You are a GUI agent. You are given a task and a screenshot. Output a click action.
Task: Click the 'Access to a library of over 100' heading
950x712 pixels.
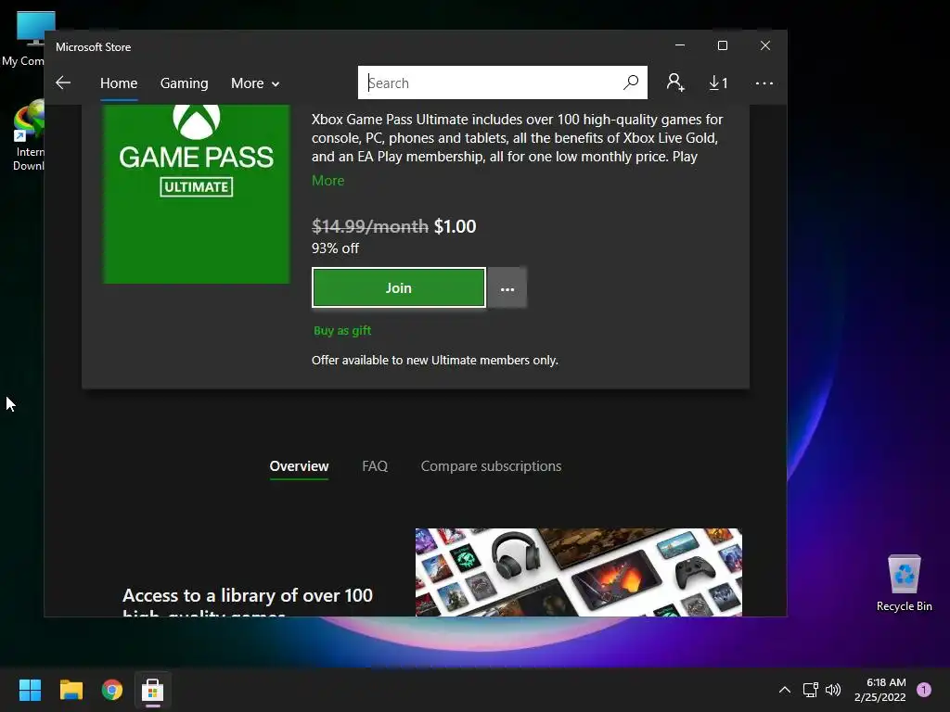coord(248,595)
